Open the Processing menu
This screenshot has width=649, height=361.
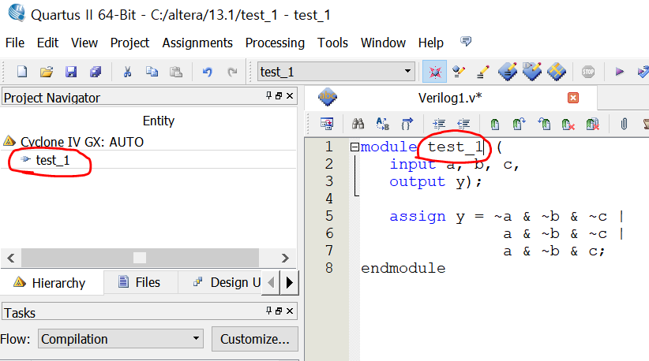[x=275, y=43]
